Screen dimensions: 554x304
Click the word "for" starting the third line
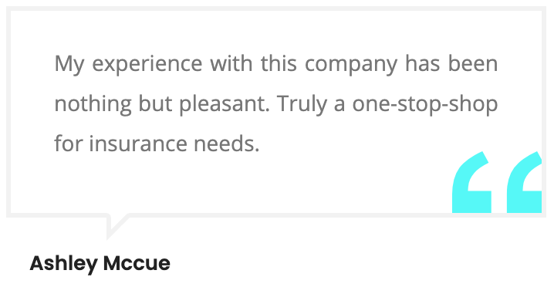[x=68, y=144]
